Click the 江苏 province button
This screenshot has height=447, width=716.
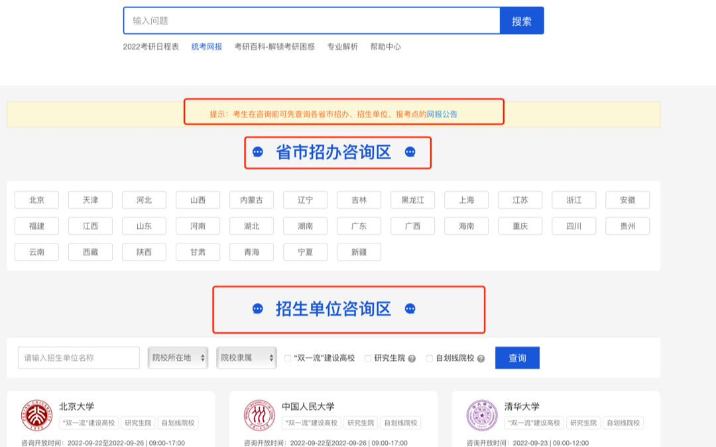520,200
